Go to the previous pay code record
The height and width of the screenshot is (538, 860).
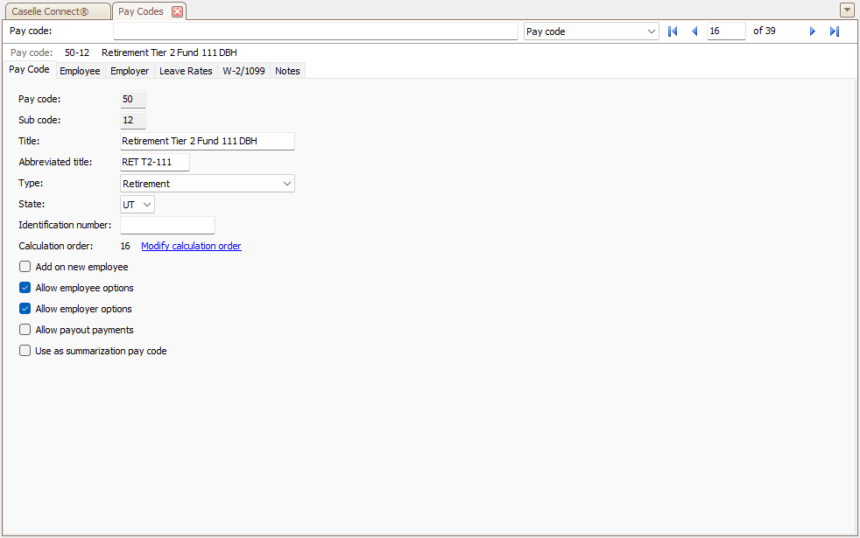pos(694,31)
